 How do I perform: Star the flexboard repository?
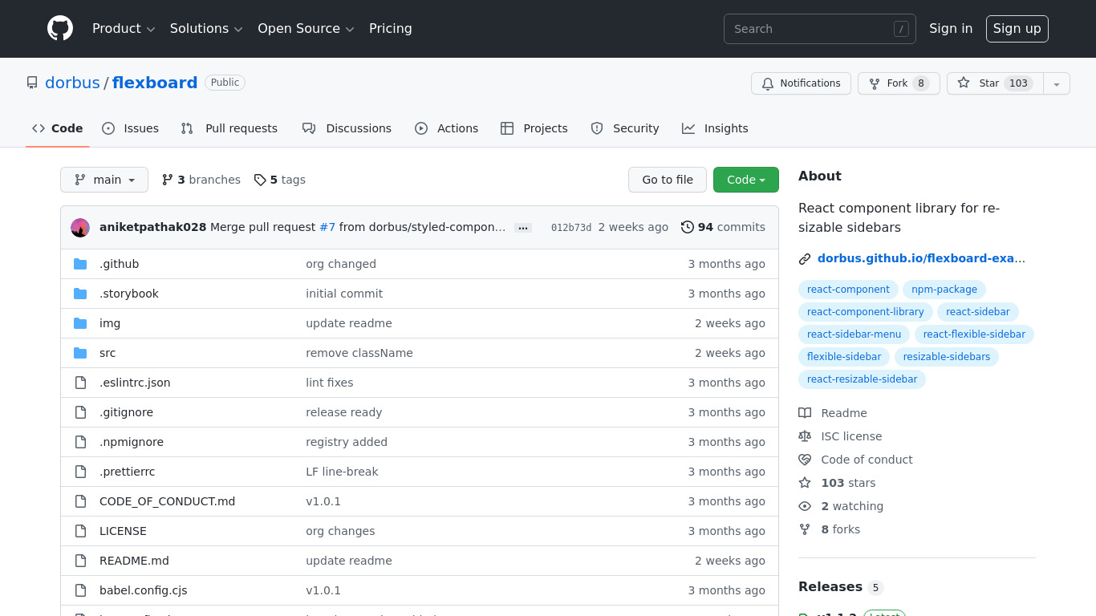pyautogui.click(x=995, y=83)
